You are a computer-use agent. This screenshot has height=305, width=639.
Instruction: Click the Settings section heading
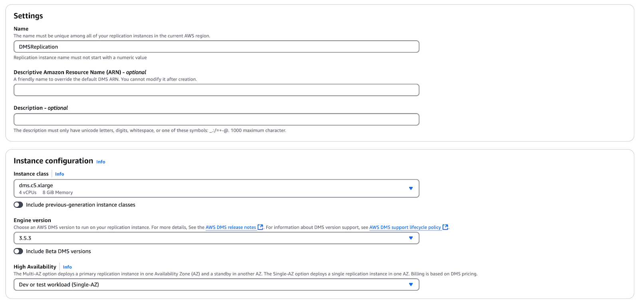coord(28,16)
